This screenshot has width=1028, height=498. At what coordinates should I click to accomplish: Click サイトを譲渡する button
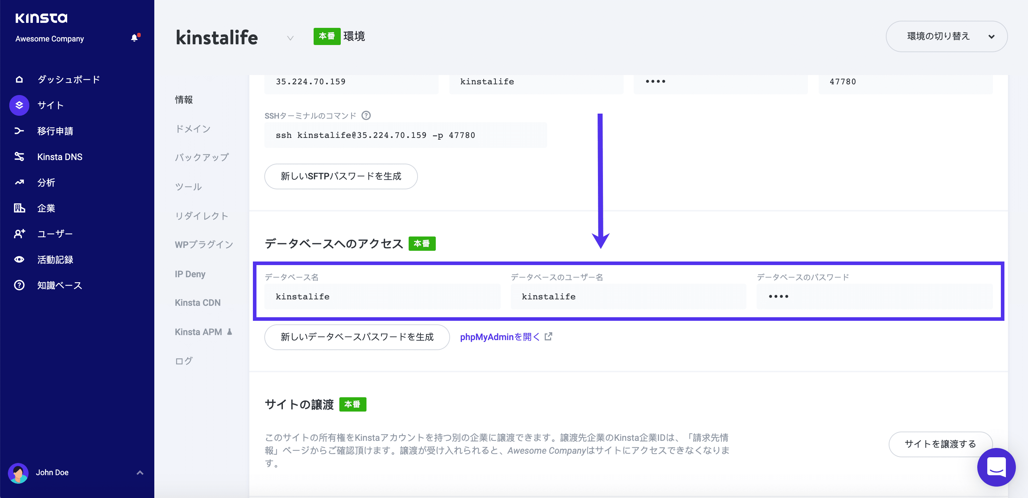click(940, 444)
